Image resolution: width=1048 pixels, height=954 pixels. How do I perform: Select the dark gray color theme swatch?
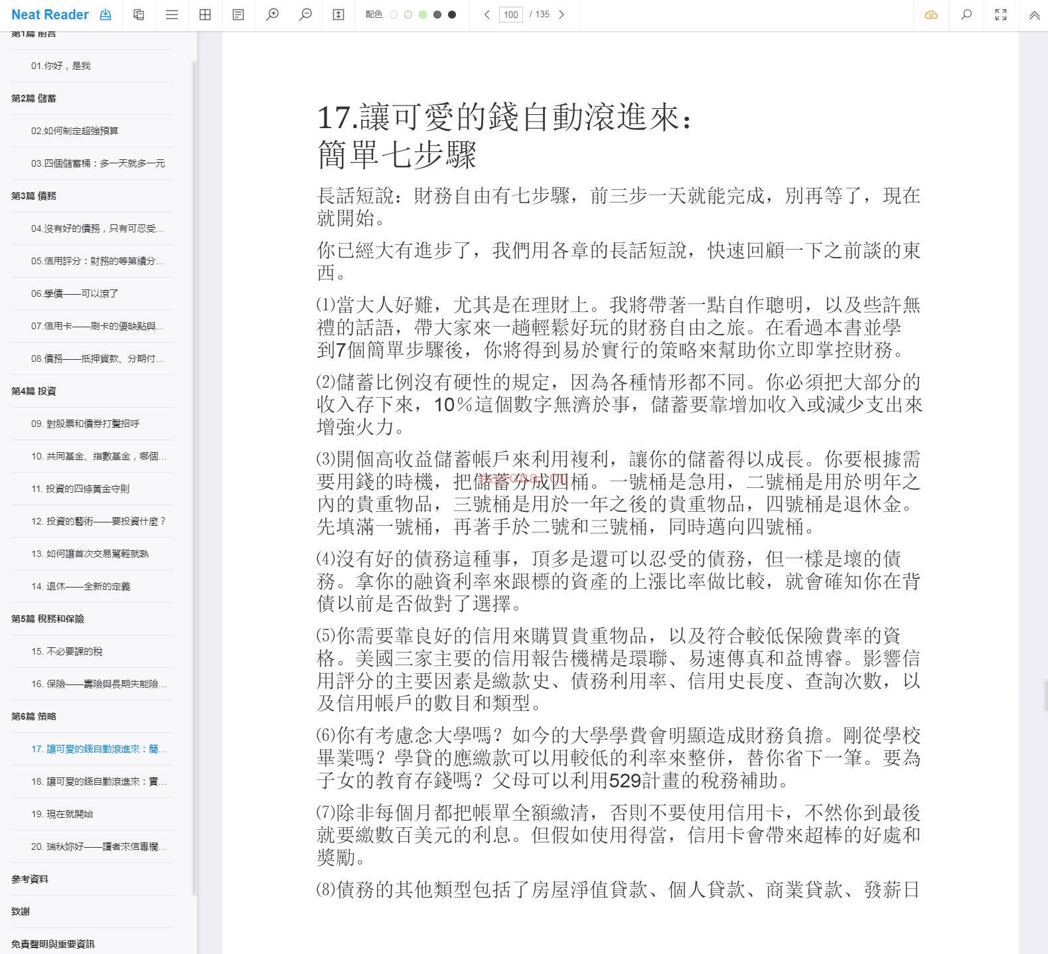437,15
